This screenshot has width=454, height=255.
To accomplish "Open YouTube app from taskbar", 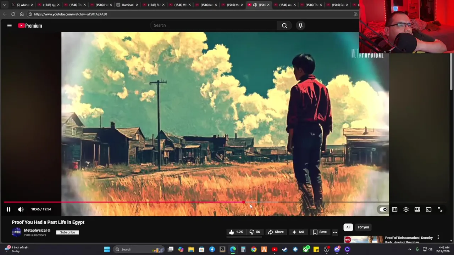I will (275, 249).
